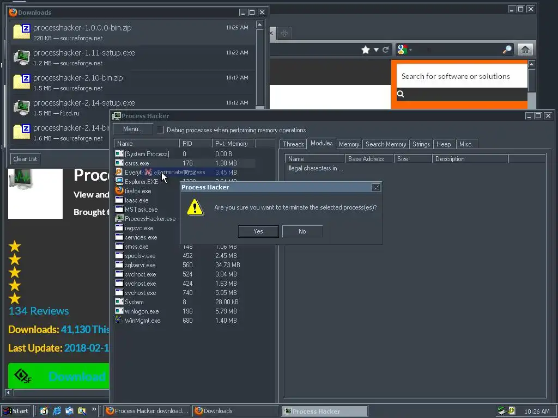This screenshot has height=418, width=558.
Task: Select the winlogon.exe process icon
Action: [x=119, y=311]
